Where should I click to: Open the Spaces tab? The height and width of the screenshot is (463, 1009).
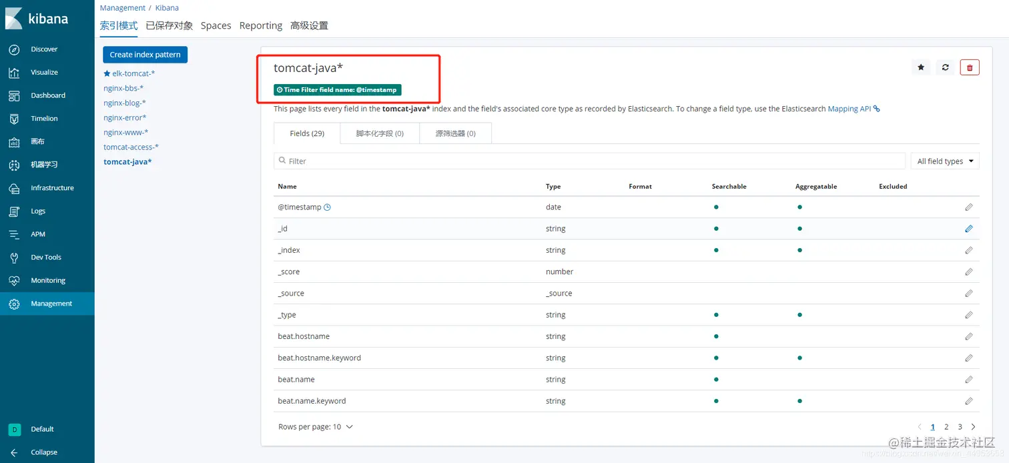(216, 25)
